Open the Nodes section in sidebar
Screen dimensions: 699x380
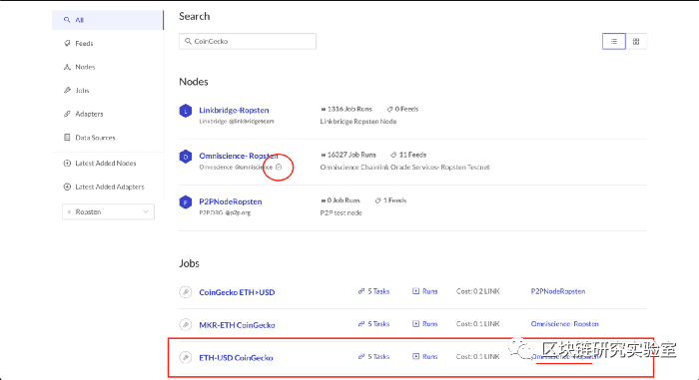click(x=85, y=67)
